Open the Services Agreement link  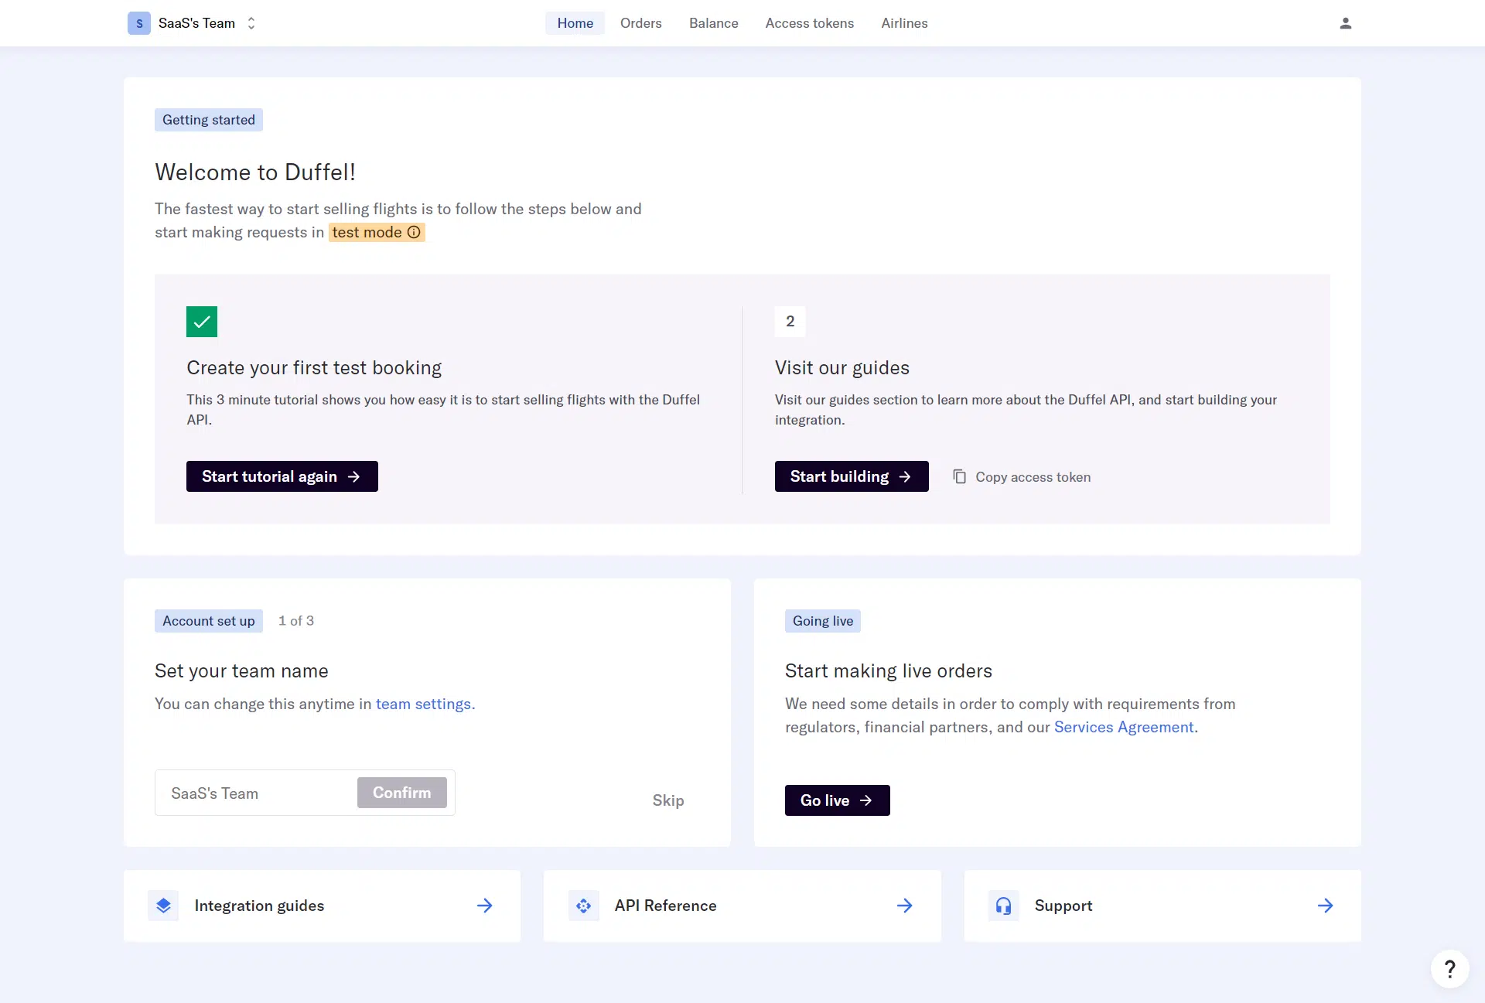[1124, 727]
